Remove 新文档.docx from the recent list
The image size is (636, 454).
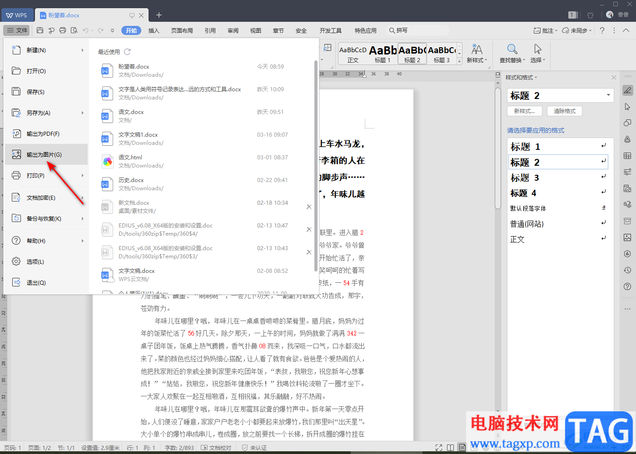coord(309,207)
